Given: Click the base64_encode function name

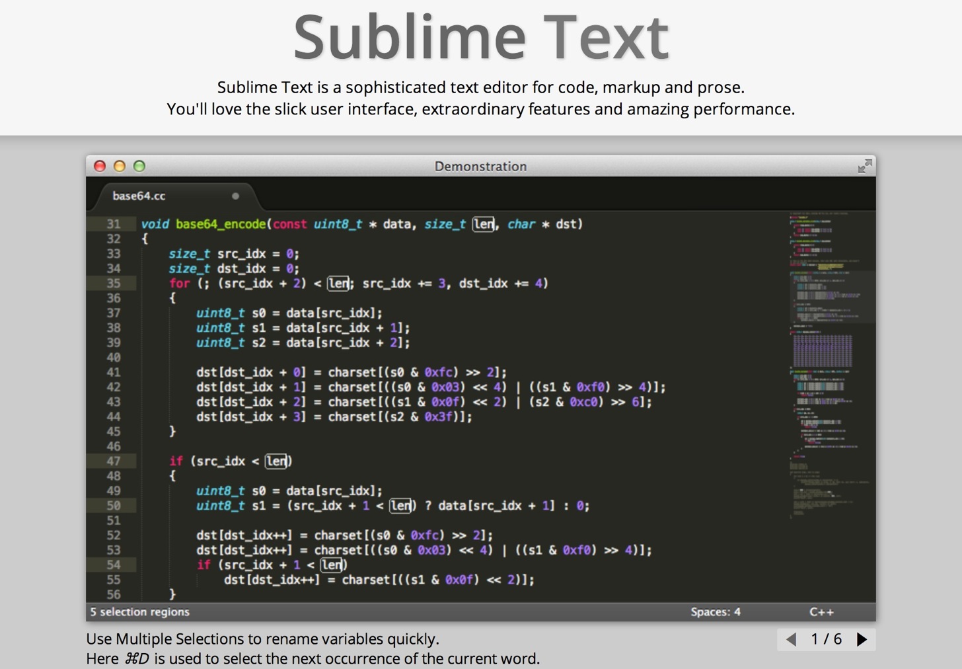Looking at the screenshot, I should point(221,224).
